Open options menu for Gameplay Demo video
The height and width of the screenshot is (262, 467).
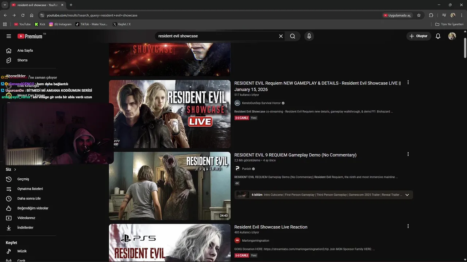pos(408,154)
